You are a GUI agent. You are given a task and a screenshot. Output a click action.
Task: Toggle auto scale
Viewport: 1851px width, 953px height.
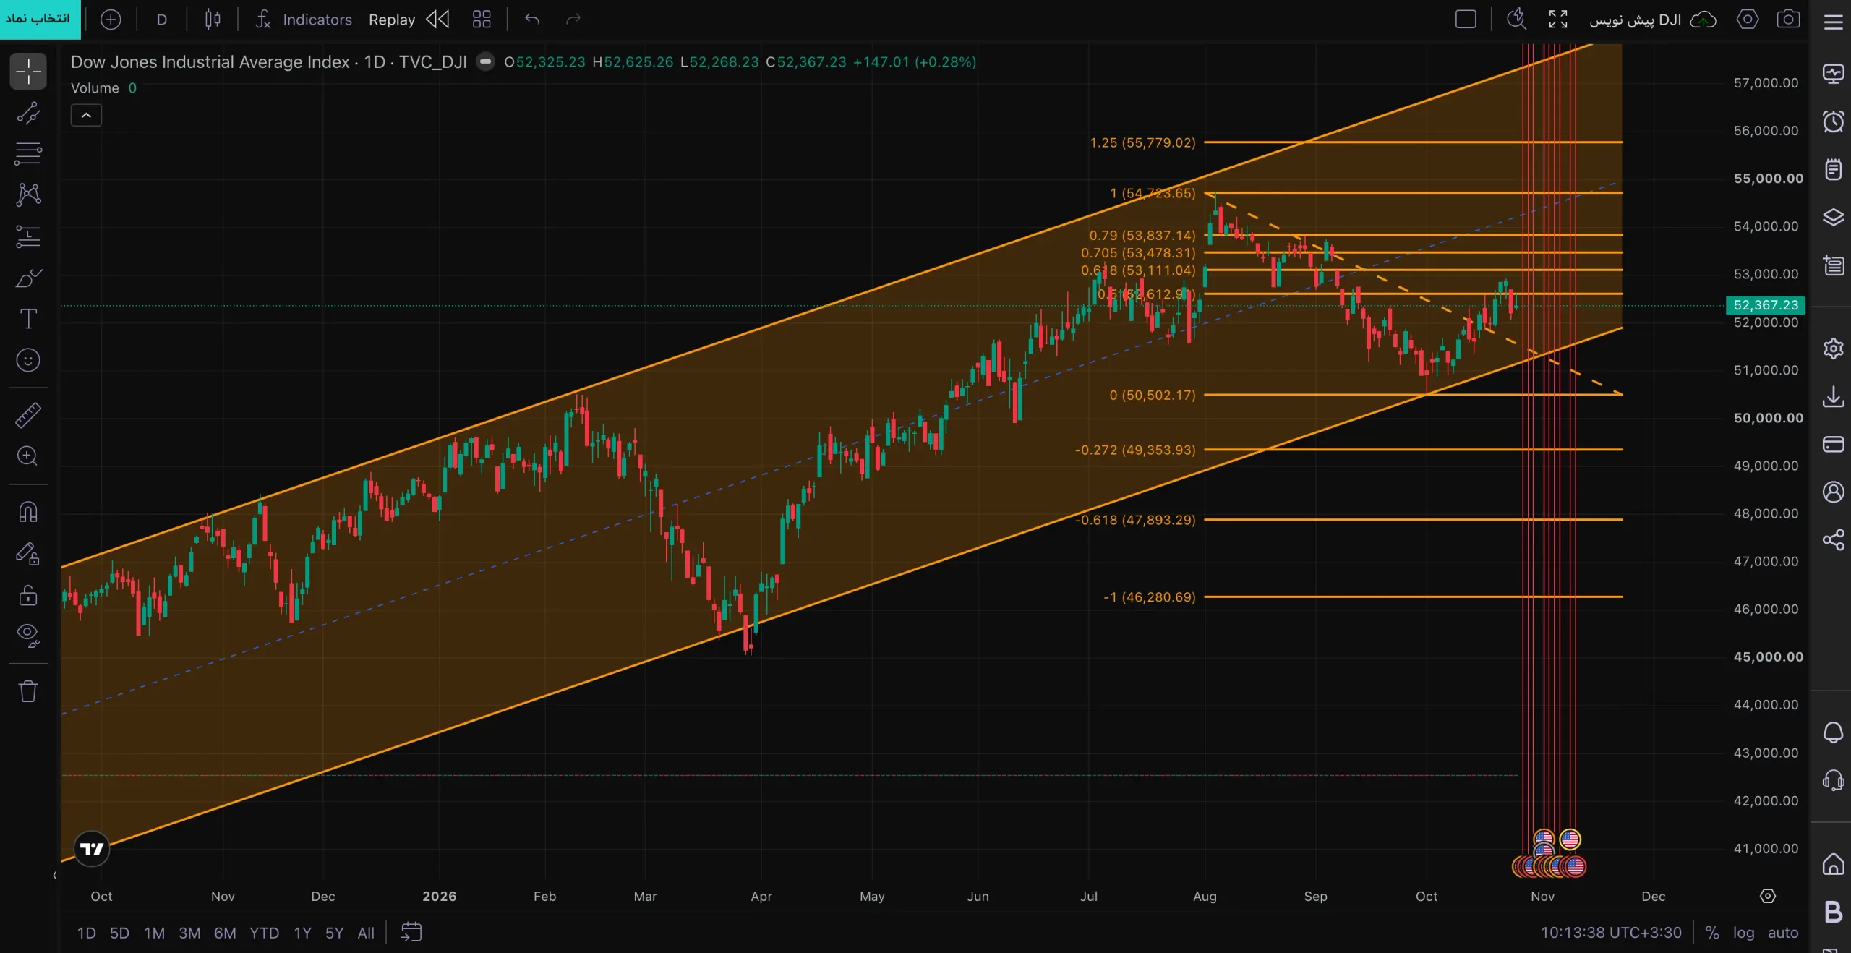[1783, 933]
